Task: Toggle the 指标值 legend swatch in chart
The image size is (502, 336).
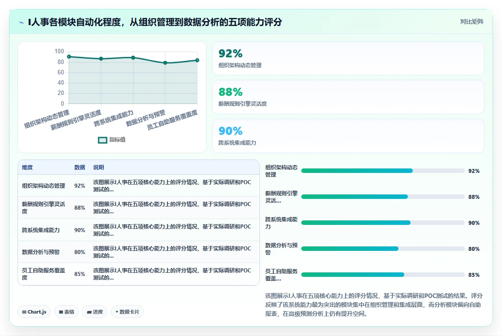Action: [103, 140]
